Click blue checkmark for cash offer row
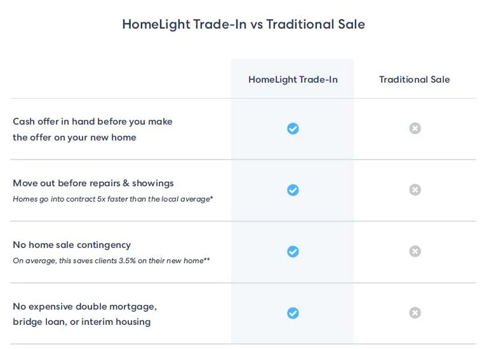This screenshot has width=489, height=349. (293, 128)
